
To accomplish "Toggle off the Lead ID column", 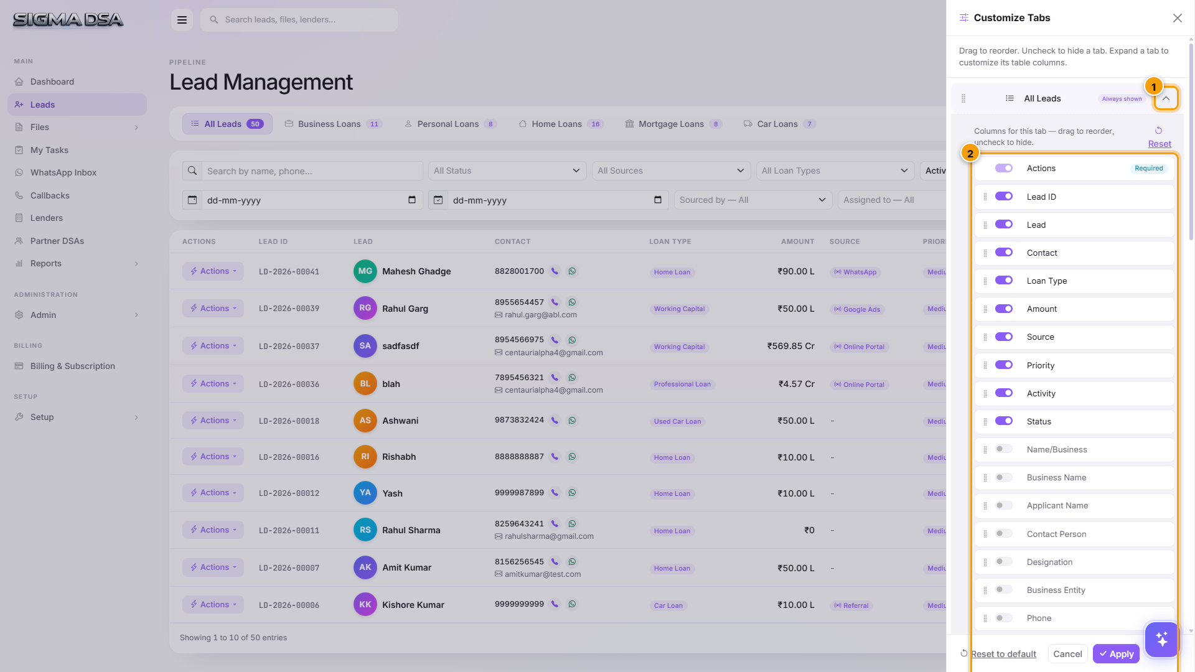I will coord(1004,196).
